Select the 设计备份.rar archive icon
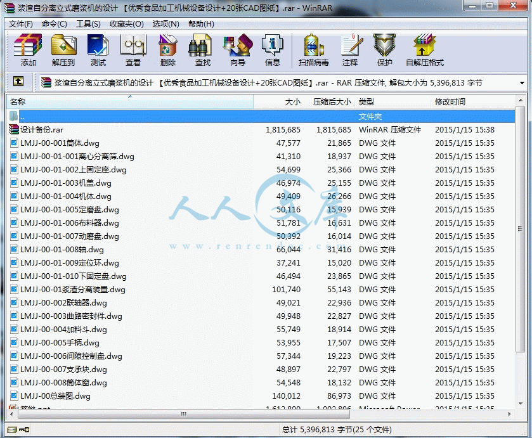This screenshot has height=438, width=532. pos(14,129)
